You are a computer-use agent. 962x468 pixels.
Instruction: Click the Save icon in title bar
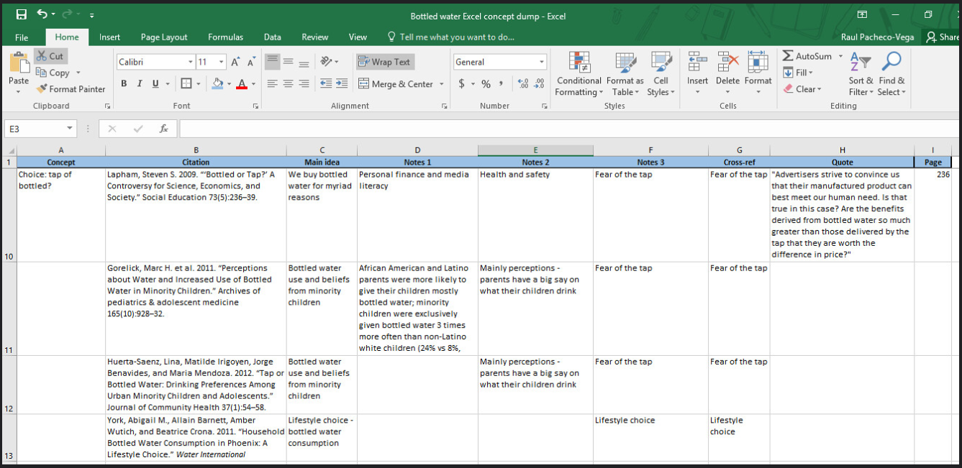click(x=22, y=15)
